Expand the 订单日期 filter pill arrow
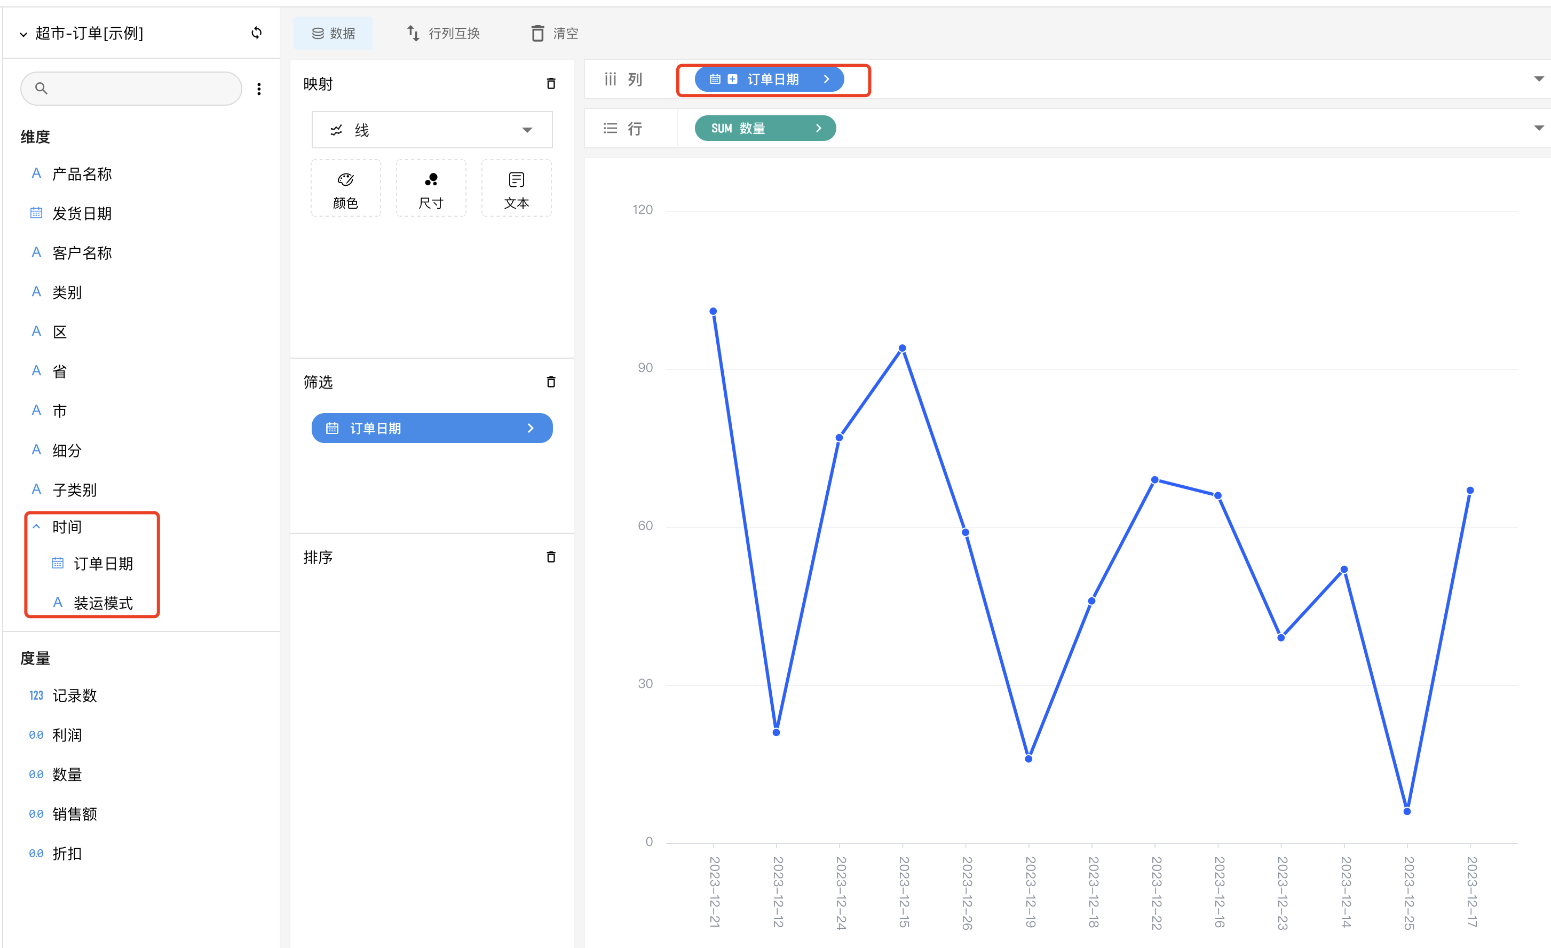 (531, 428)
